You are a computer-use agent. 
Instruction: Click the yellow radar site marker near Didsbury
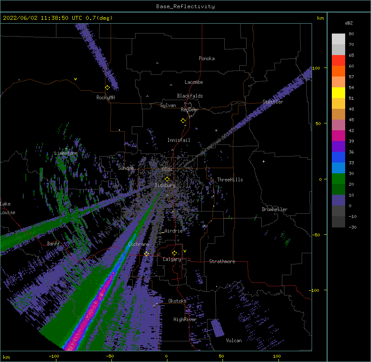(x=167, y=179)
